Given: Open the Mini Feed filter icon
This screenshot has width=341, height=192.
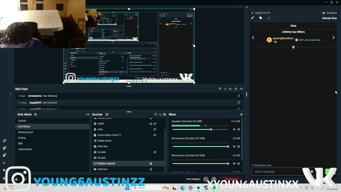Looking at the screenshot, I should 220,89.
